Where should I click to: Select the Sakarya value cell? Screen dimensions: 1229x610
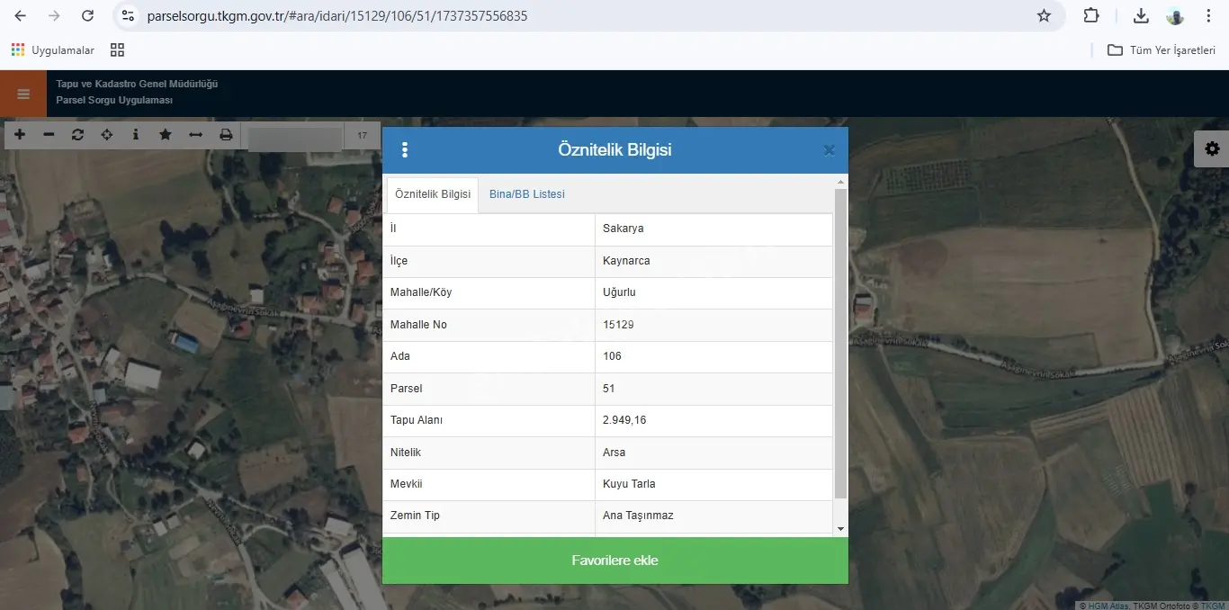click(x=713, y=229)
